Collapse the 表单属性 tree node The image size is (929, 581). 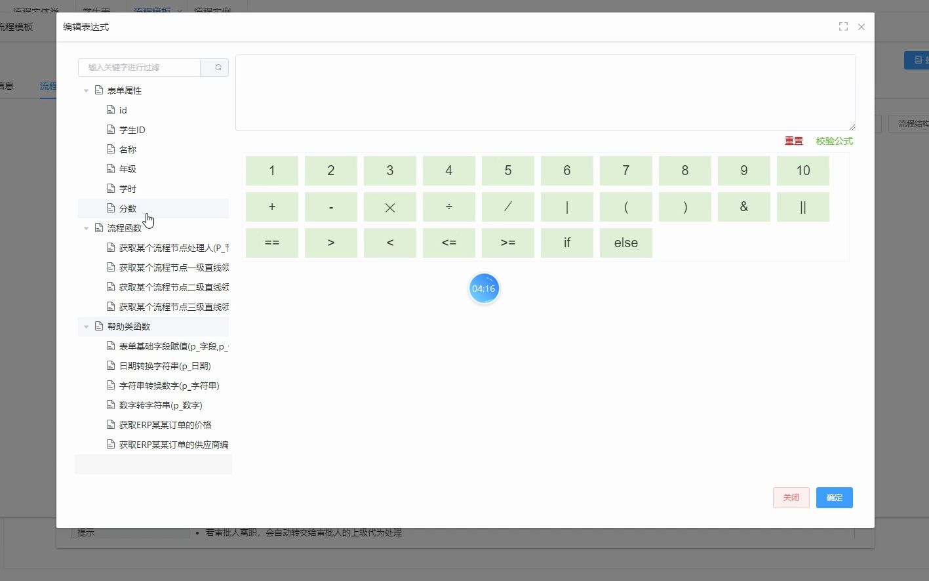coord(86,90)
